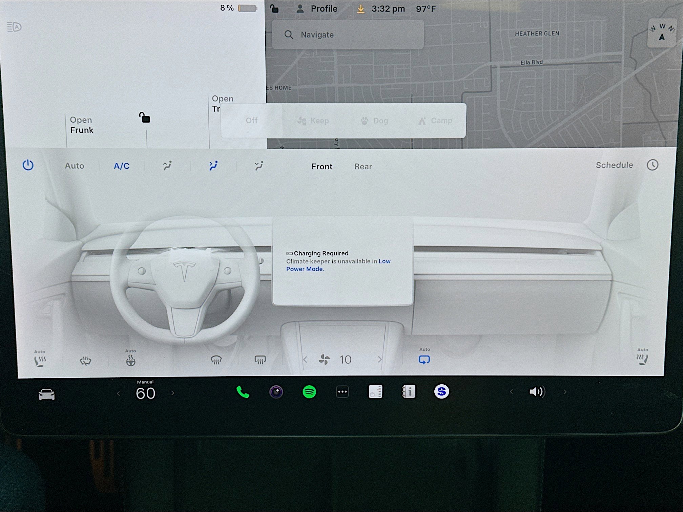Select Dog mode
Viewport: 683px width, 512px height.
(374, 121)
